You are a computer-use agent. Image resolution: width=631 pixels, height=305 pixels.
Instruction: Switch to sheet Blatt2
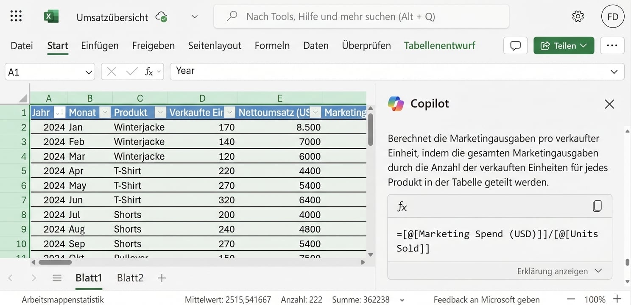(130, 278)
